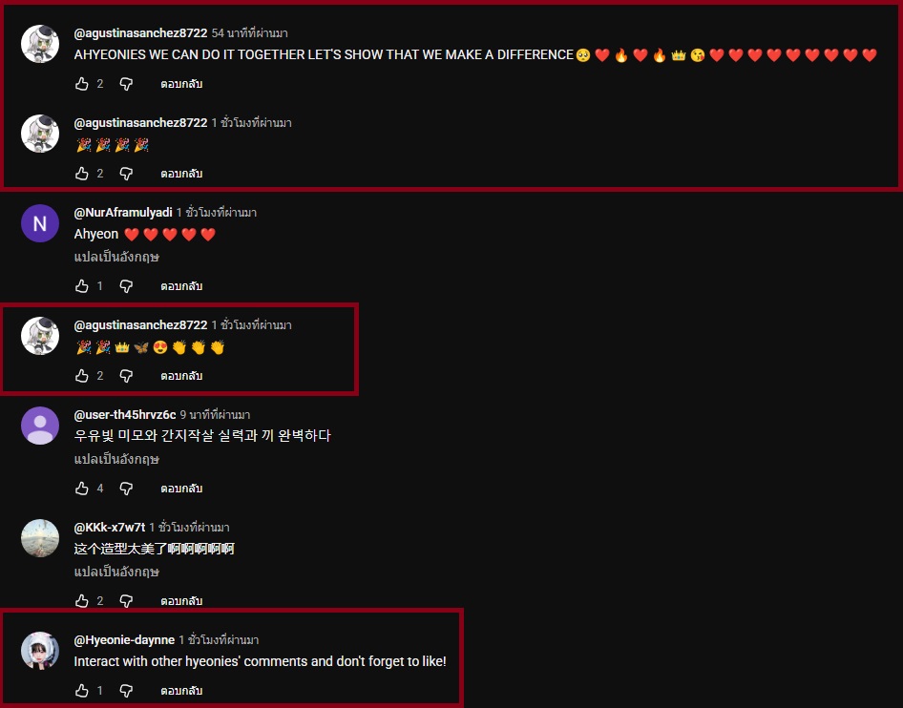The height and width of the screenshot is (708, 903).
Task: Open @Hyeonie-daynne's profile picture
Action: (40, 651)
